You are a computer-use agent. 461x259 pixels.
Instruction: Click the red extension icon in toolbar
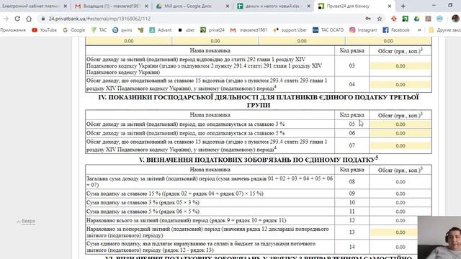(x=394, y=19)
